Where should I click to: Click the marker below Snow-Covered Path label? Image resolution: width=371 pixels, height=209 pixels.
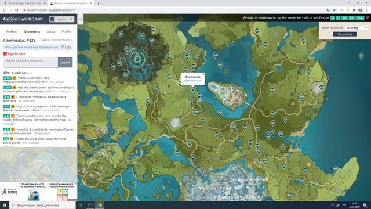(248, 188)
